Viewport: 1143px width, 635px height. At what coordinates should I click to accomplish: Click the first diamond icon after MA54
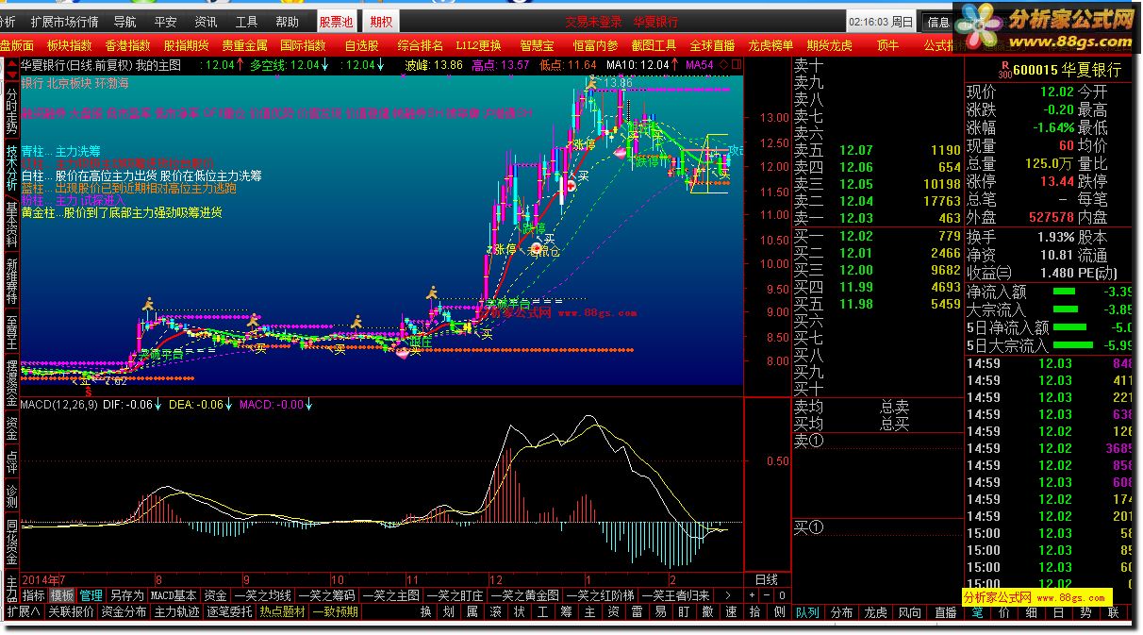point(723,65)
